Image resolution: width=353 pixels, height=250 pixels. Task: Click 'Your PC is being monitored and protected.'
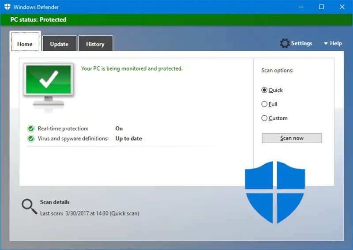132,68
